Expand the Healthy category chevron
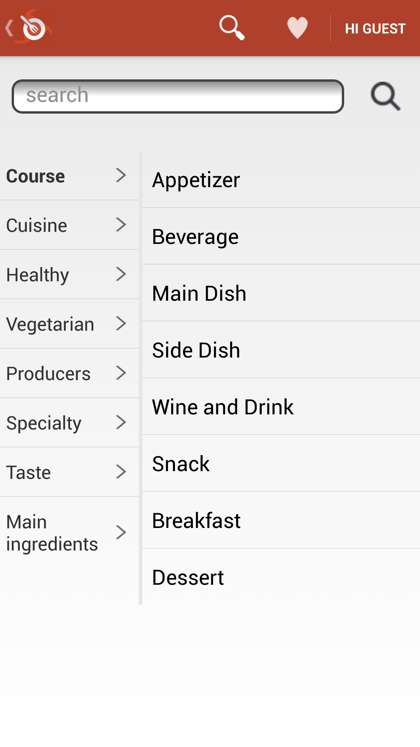420x747 pixels. coord(121,274)
